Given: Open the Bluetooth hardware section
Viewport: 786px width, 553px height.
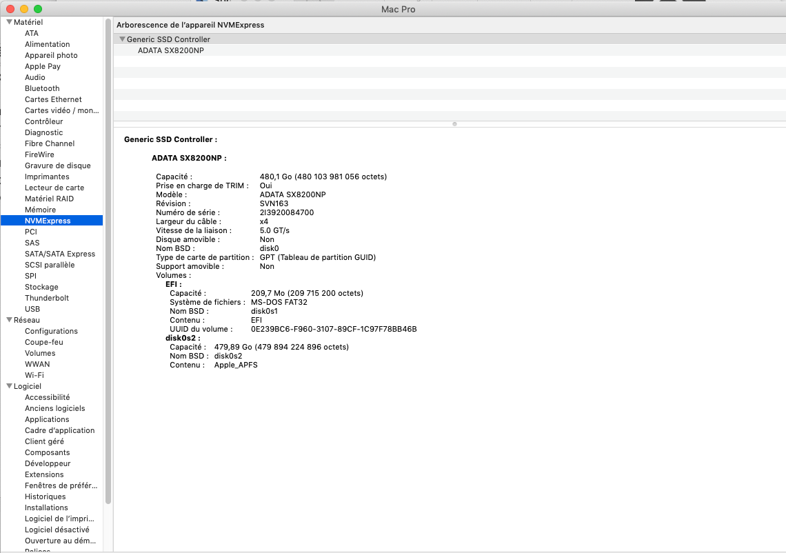Looking at the screenshot, I should (42, 88).
